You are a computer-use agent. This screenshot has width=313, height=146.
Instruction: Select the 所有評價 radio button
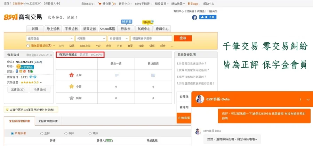[x=13, y=134]
